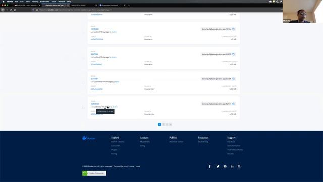The image size is (323, 182).
Task: Copy the pull command in the 5.3 MB card
Action: pyautogui.click(x=233, y=29)
